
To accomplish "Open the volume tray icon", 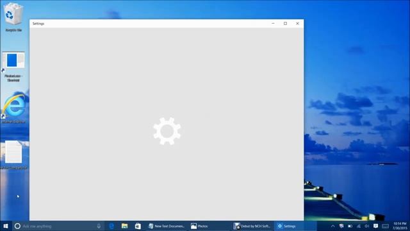I will (367, 226).
